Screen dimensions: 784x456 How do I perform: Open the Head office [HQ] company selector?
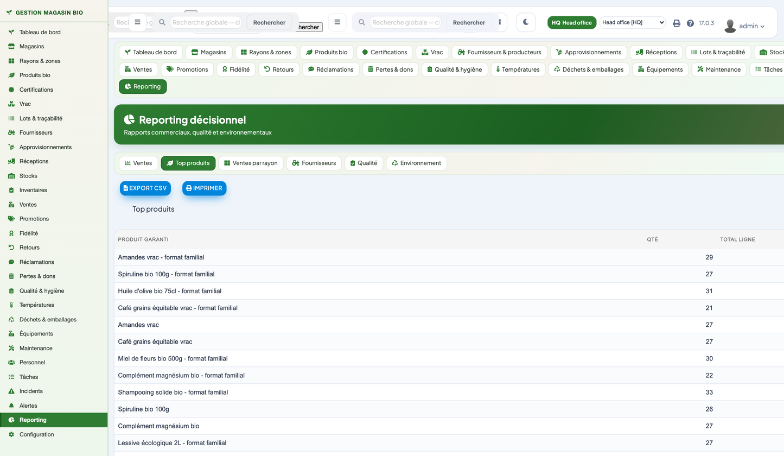[x=633, y=22]
